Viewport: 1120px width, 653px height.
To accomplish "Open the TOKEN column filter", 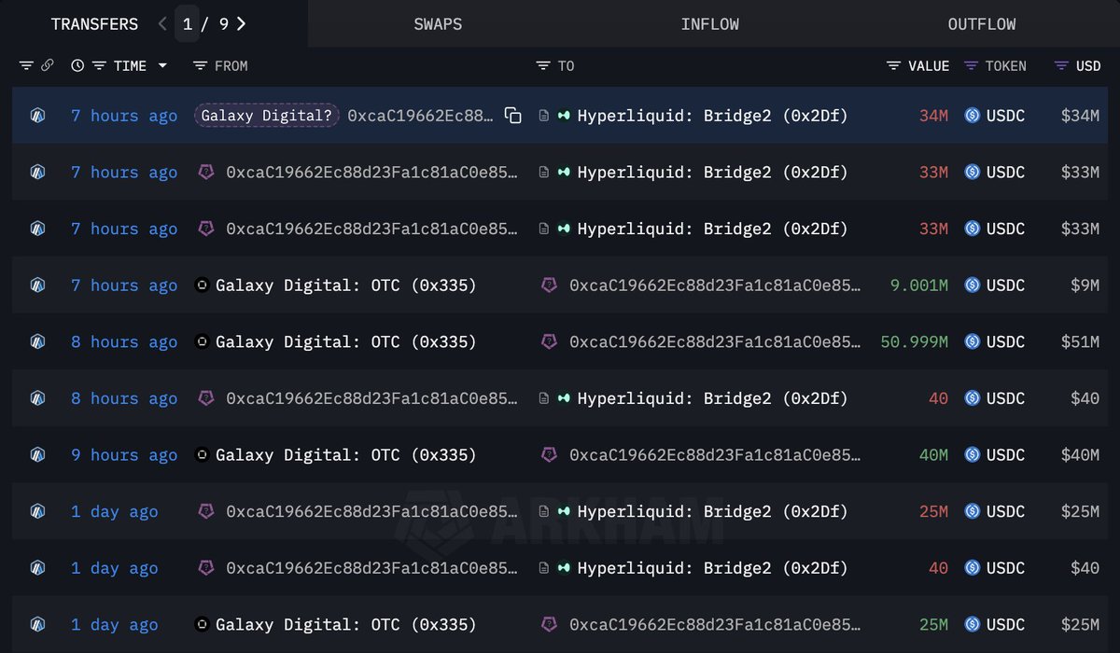I will [x=971, y=65].
